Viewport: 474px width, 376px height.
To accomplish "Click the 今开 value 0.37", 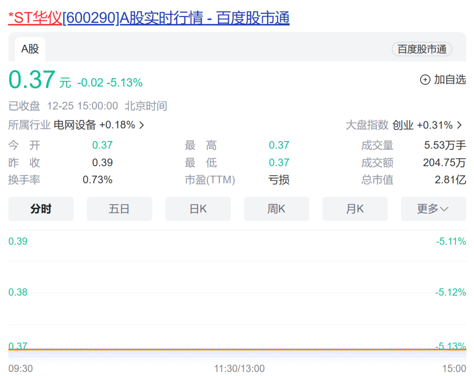I will tap(102, 145).
